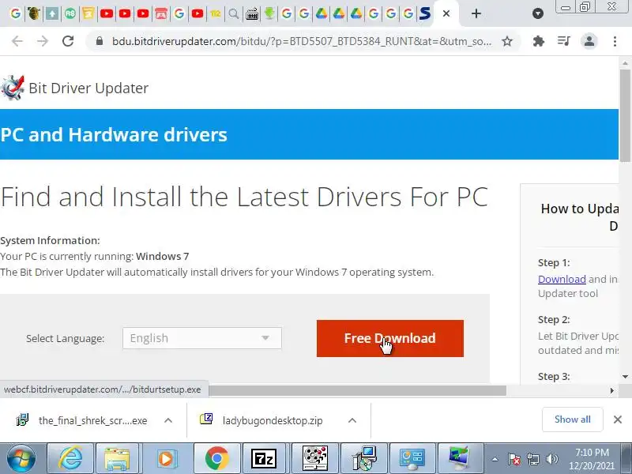This screenshot has height=474, width=632.
Task: Click the horizontal page scrollbar
Action: [358, 390]
